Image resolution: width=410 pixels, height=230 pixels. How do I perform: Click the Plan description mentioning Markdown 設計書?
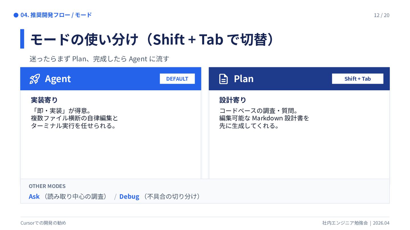[264, 118]
